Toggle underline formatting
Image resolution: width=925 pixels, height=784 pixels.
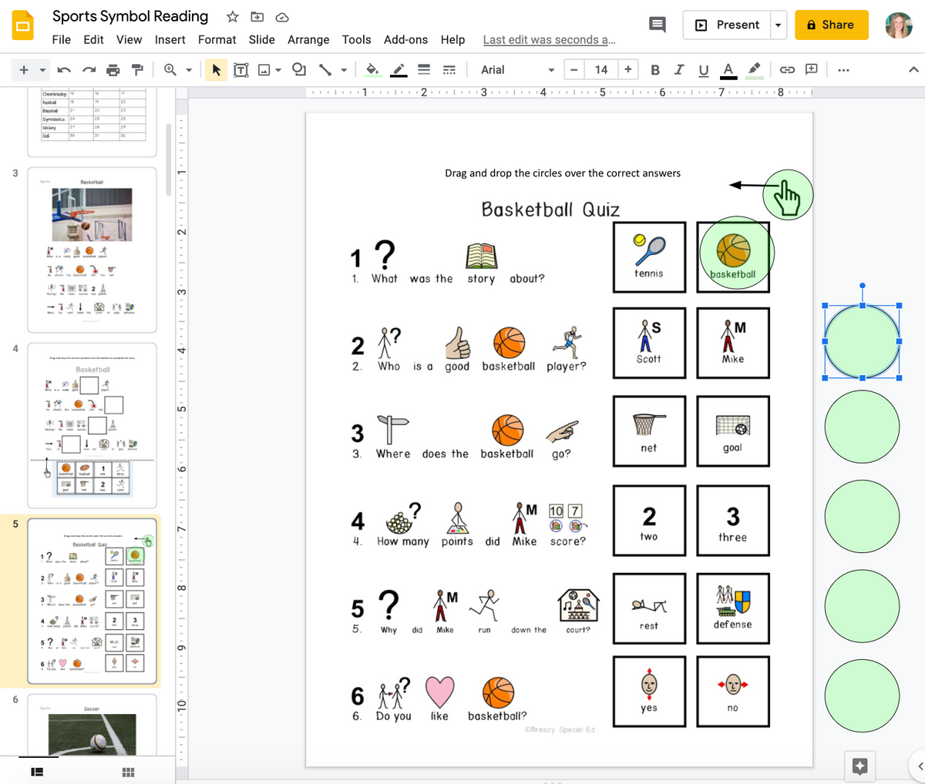click(x=703, y=69)
